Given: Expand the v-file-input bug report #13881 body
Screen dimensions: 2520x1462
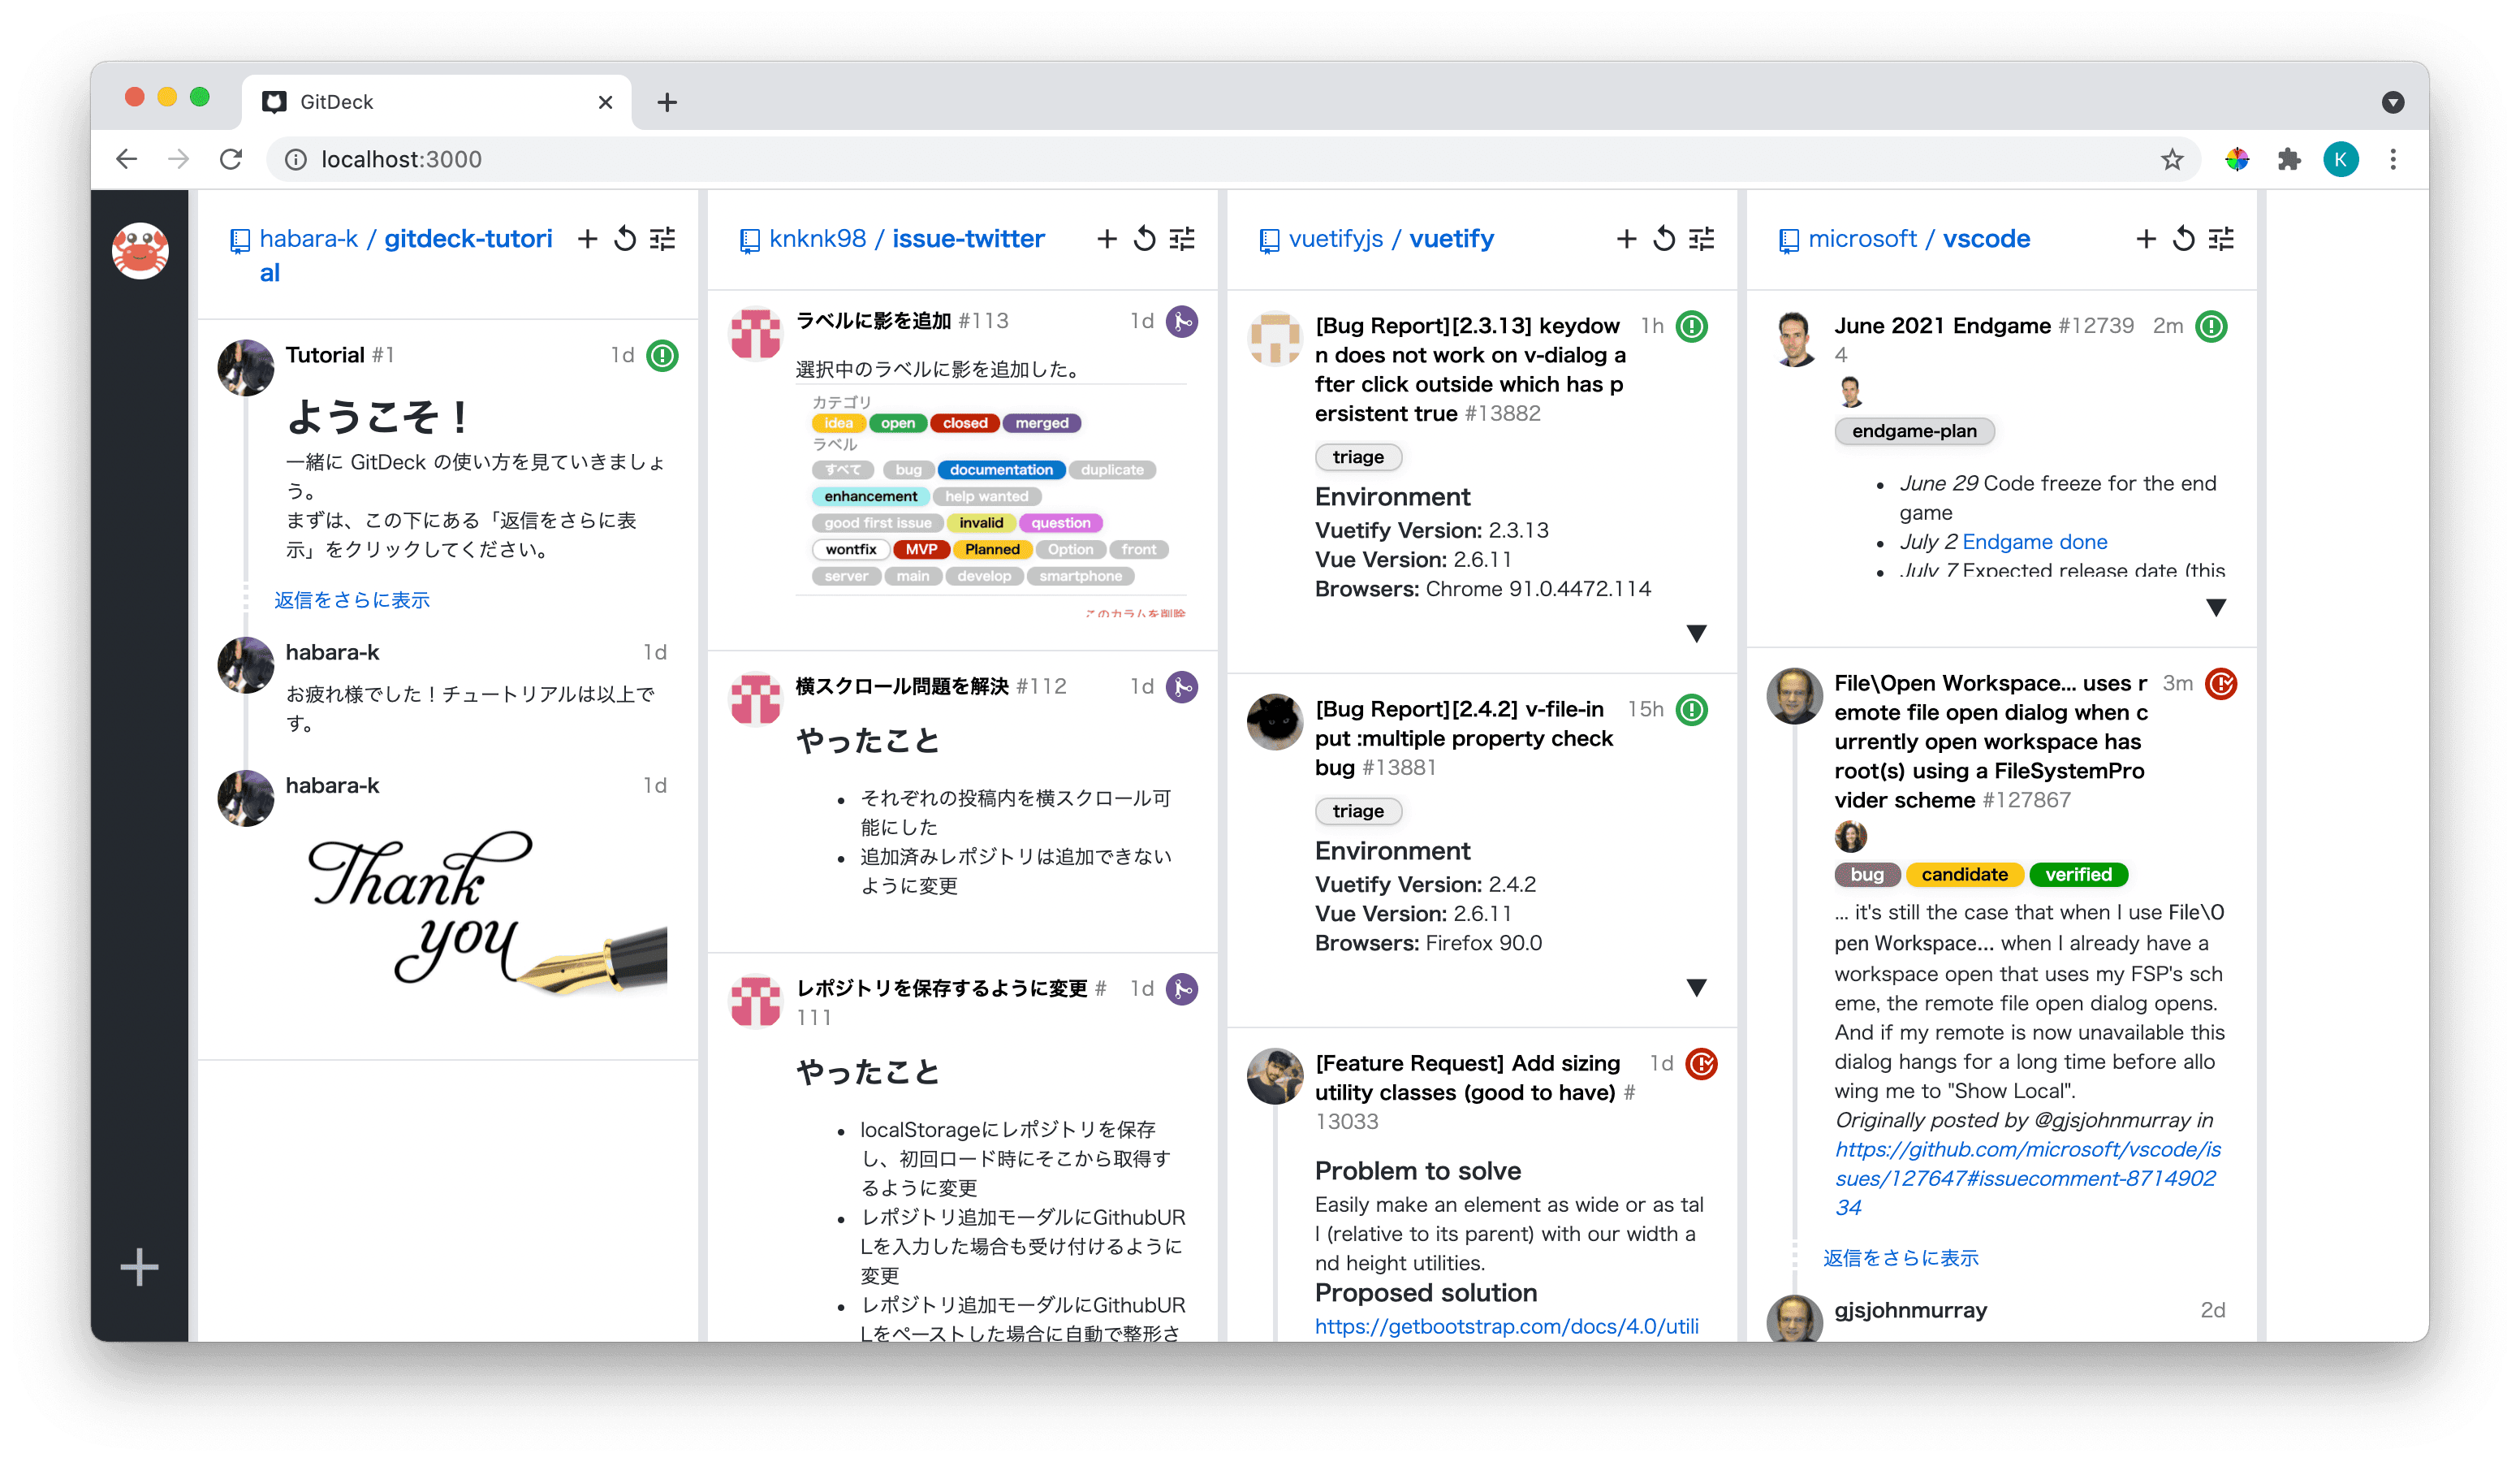Looking at the screenshot, I should pyautogui.click(x=1696, y=988).
